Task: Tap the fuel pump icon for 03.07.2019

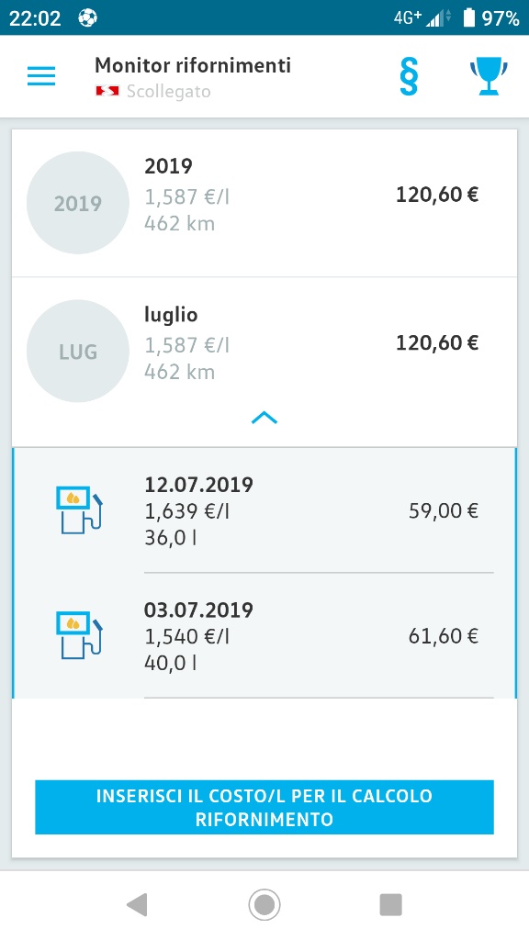Action: coord(79,635)
